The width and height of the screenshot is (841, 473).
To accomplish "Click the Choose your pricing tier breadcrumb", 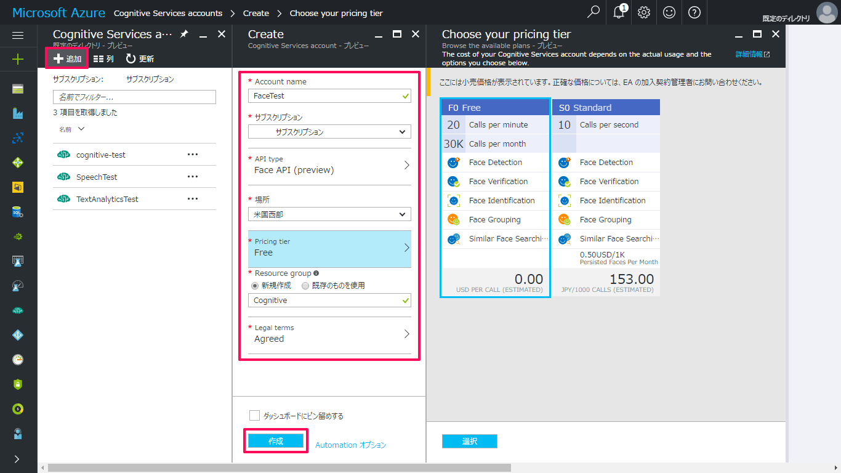I will click(x=336, y=13).
